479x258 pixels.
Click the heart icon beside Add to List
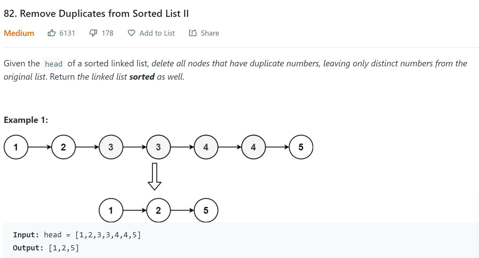(132, 33)
